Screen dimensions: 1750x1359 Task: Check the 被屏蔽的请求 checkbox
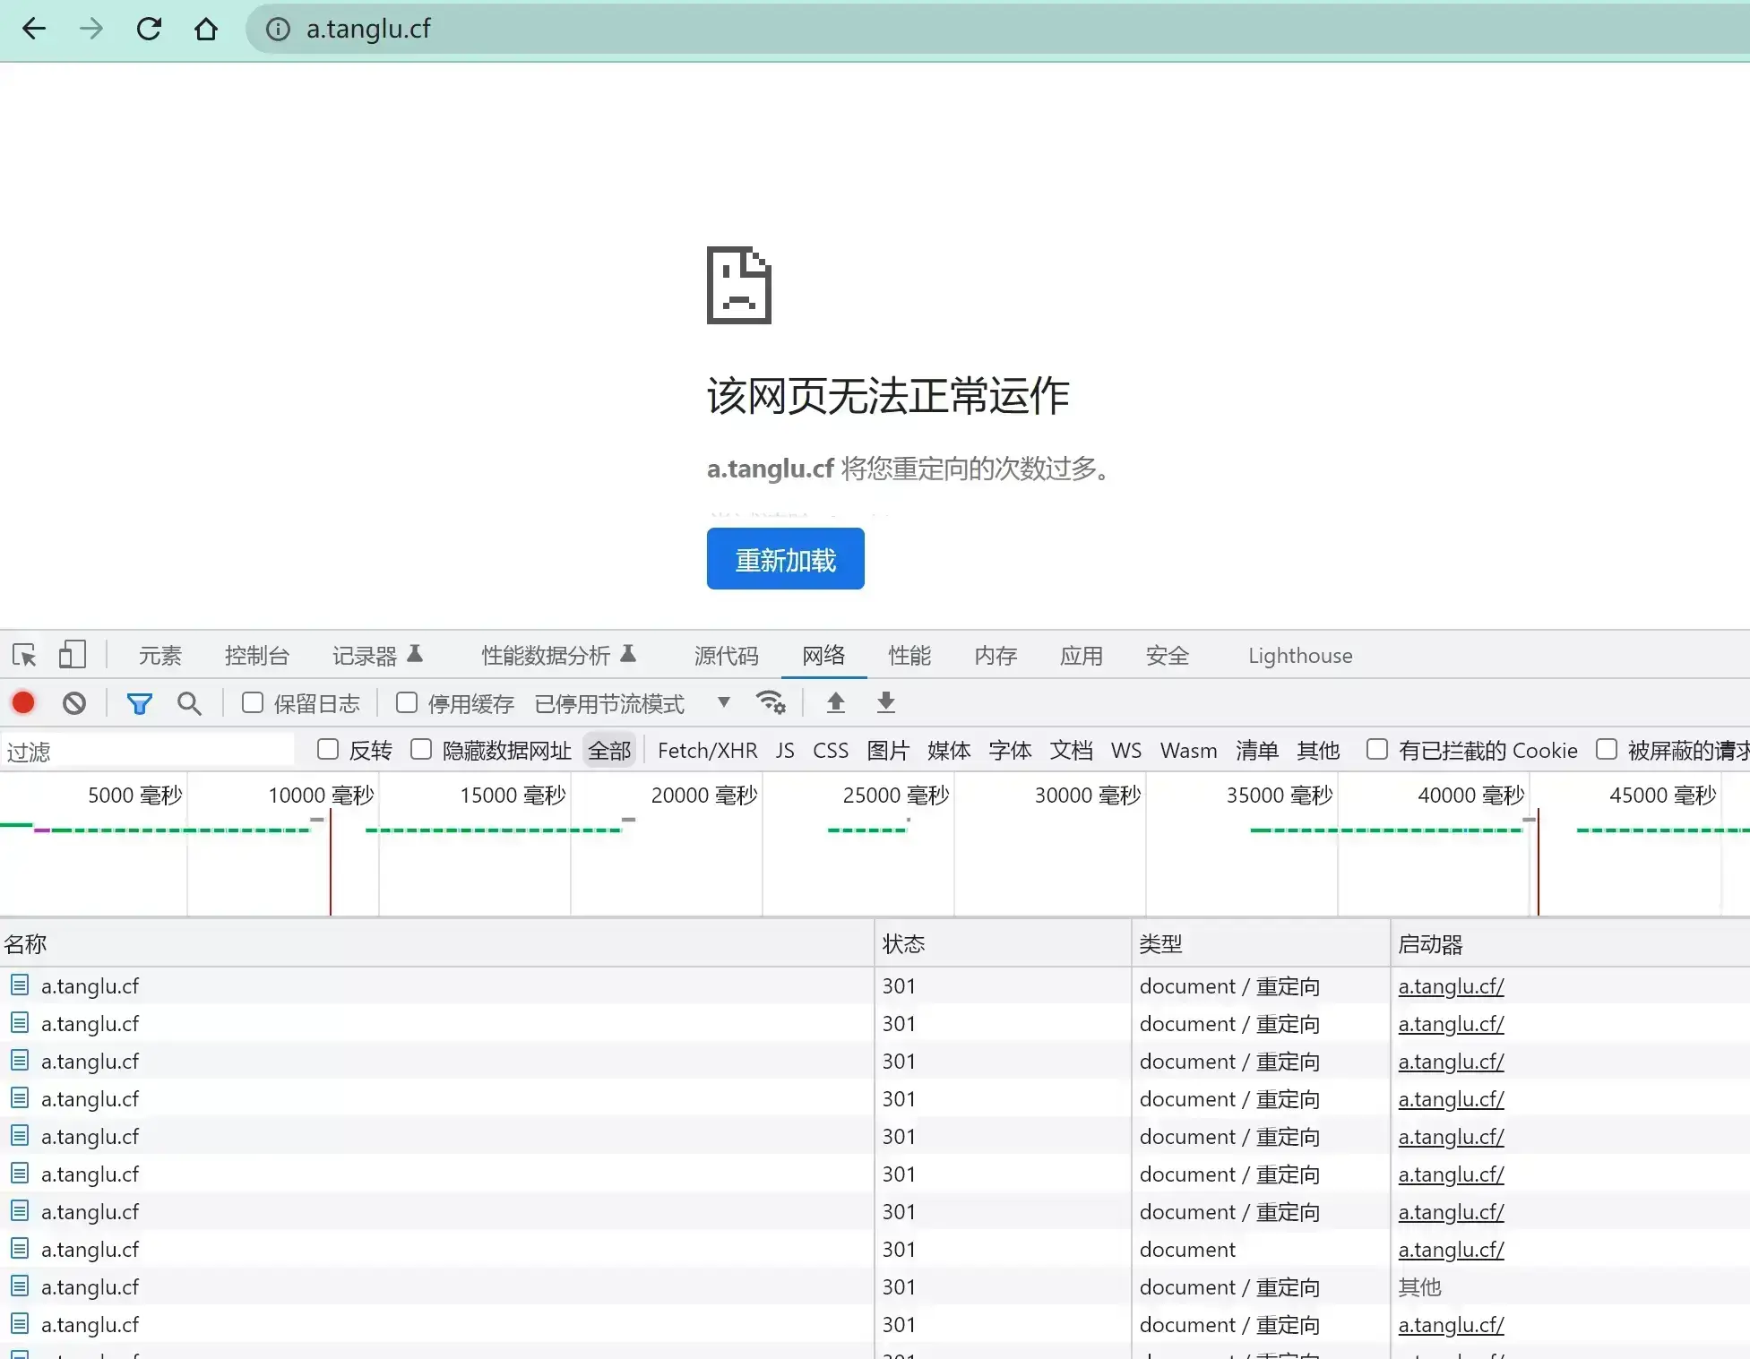point(1607,749)
